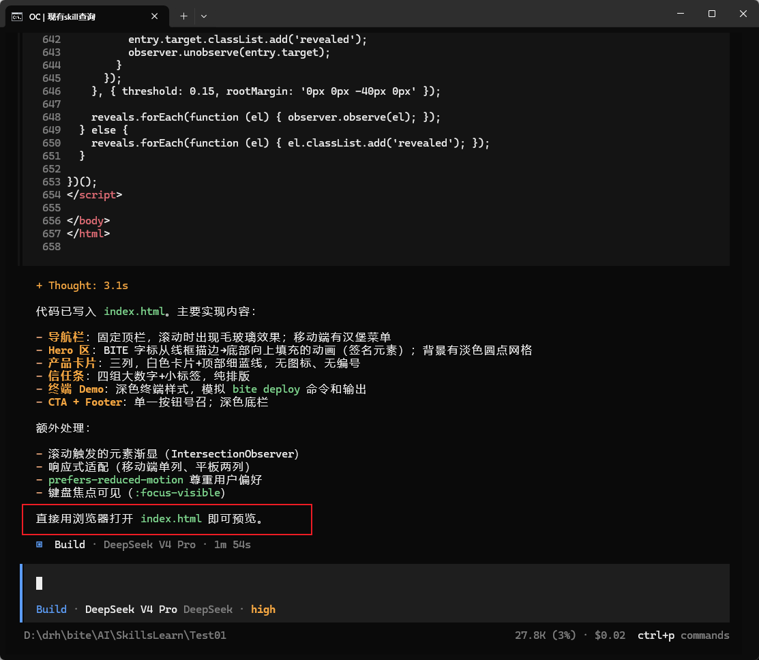Click the '终端 Demo' bullet heading

click(76, 389)
